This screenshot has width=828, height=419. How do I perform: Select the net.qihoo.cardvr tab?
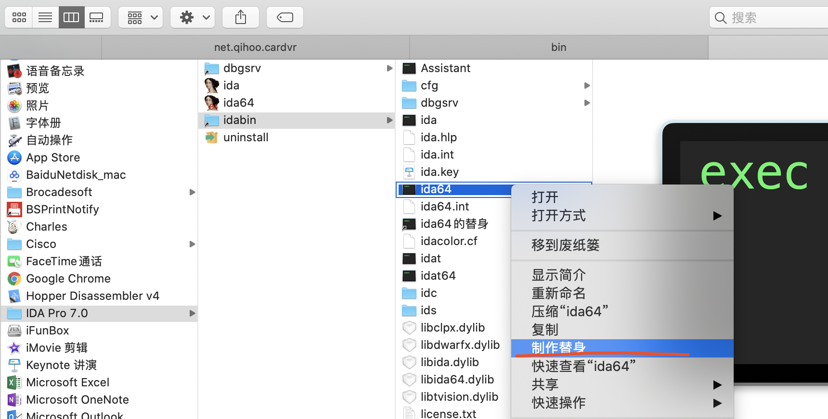[x=255, y=47]
